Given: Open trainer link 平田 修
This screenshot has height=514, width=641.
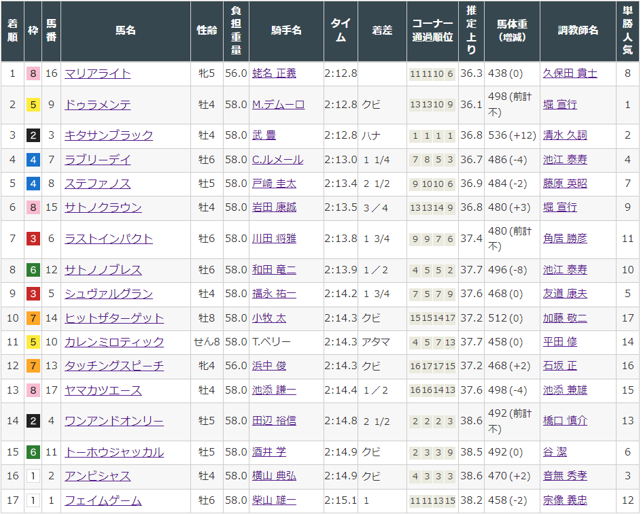Looking at the screenshot, I should [559, 342].
